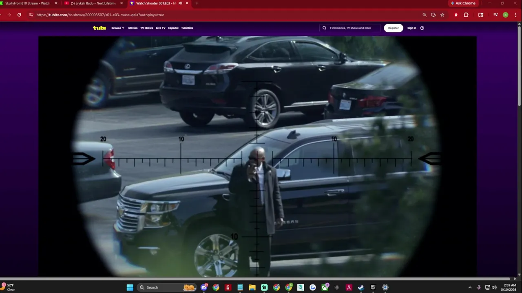This screenshot has width=522, height=293.
Task: Open Movies in Tubi navigation
Action: 133,28
